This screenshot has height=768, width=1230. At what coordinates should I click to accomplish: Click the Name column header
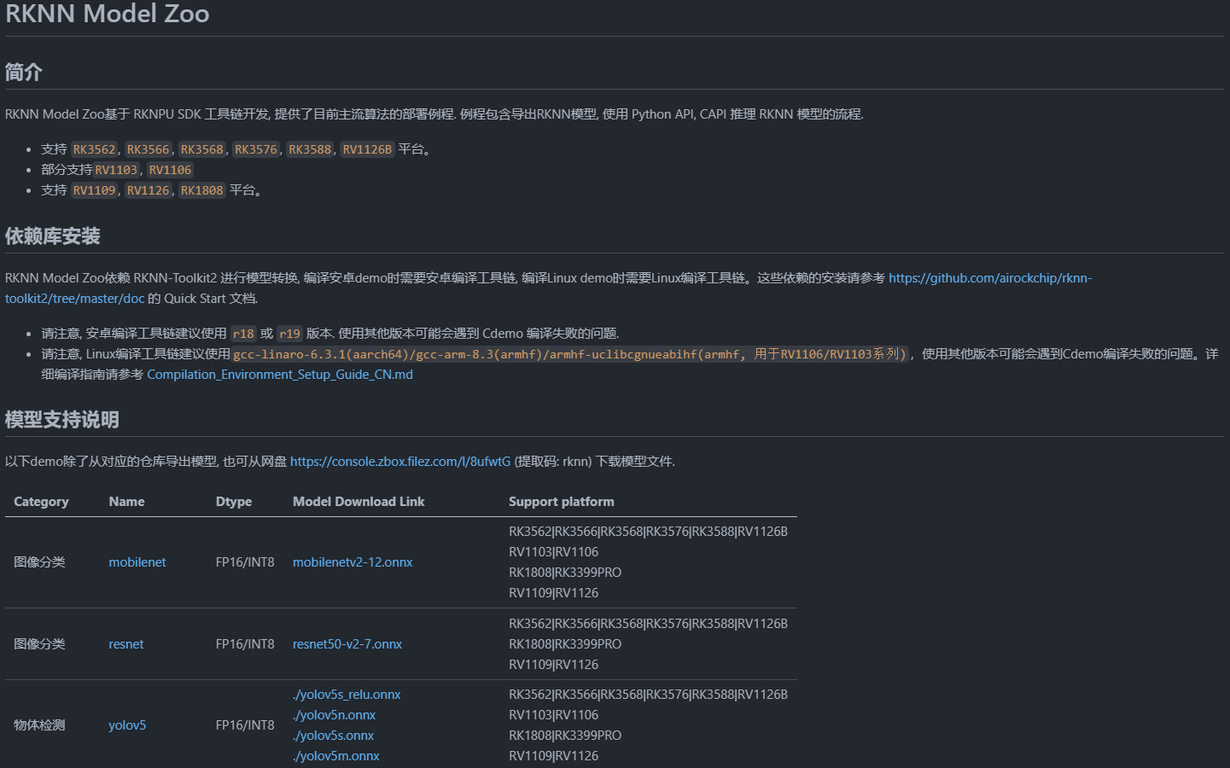tap(126, 502)
